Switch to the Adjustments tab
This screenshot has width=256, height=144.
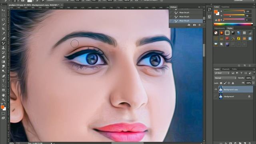tap(220, 28)
